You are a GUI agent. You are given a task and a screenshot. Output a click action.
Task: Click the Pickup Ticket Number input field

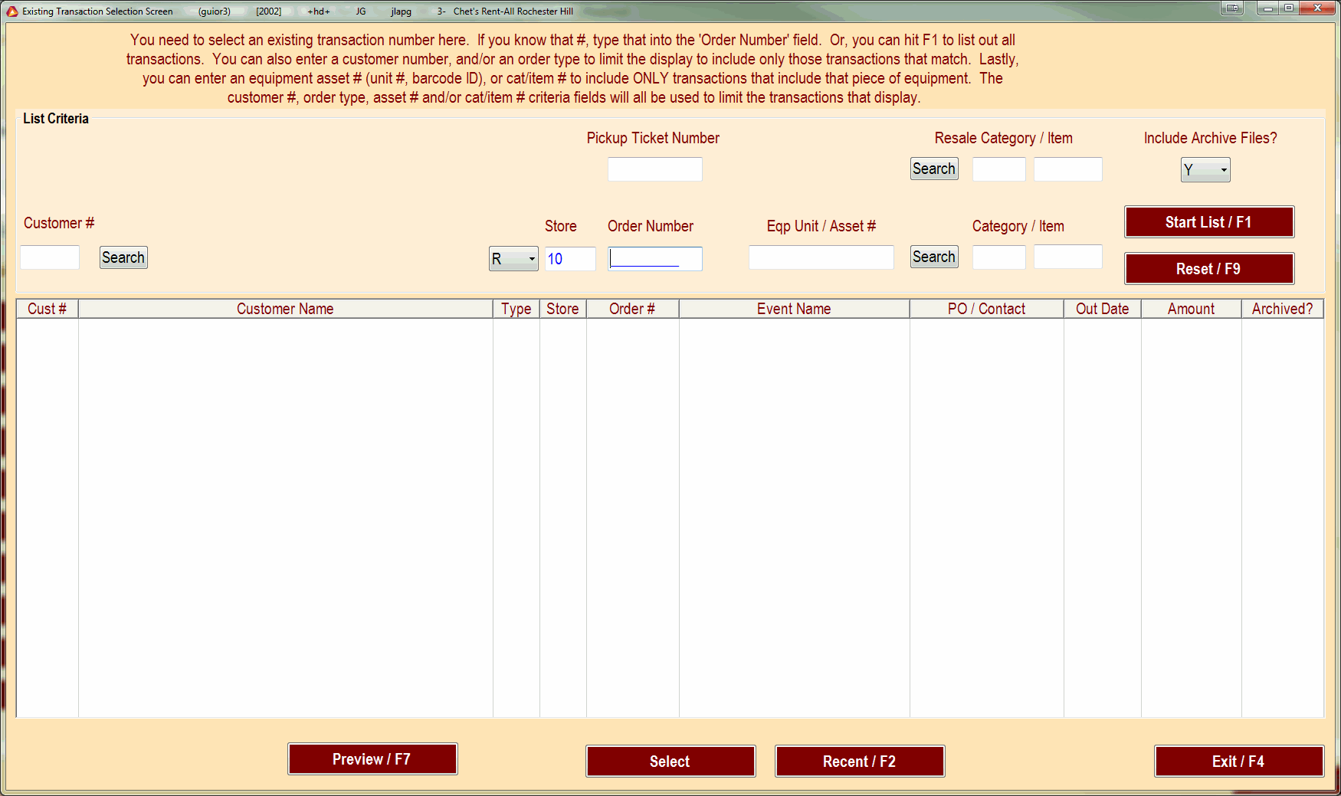pos(655,169)
